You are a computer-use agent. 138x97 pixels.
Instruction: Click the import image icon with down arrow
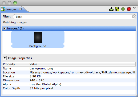click(111, 9)
